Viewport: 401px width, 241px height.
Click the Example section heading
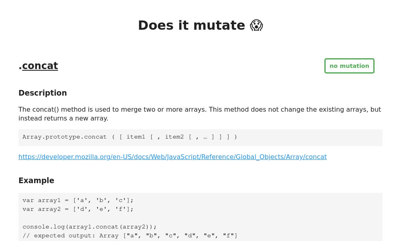pos(36,180)
